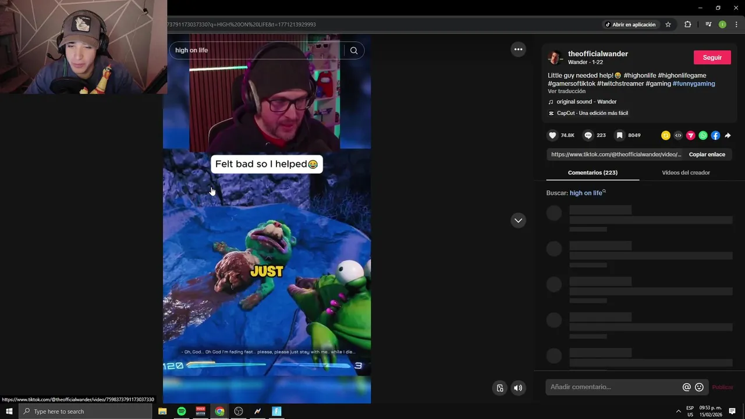745x419 pixels.
Task: Click the #highonlife hashtag
Action: [x=640, y=76]
